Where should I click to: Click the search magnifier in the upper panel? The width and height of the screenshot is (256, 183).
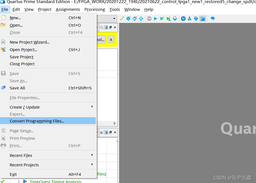(x=102, y=27)
